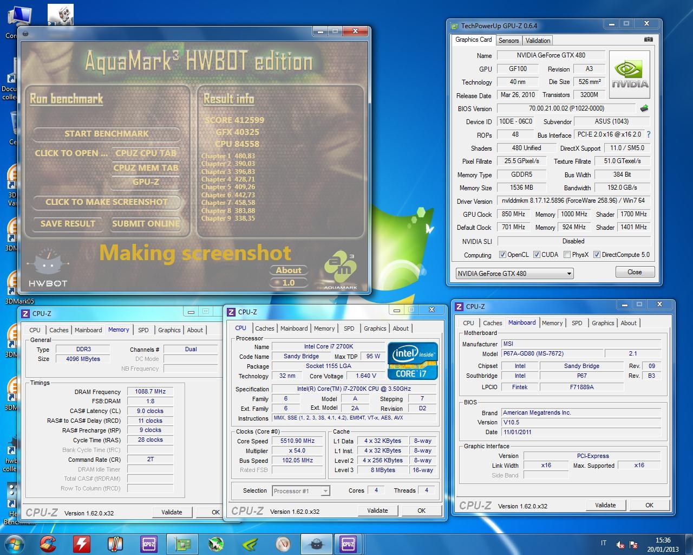Image resolution: width=693 pixels, height=555 pixels.
Task: Click the HWBOT mascot logo in AquaMark
Action: [x=48, y=267]
